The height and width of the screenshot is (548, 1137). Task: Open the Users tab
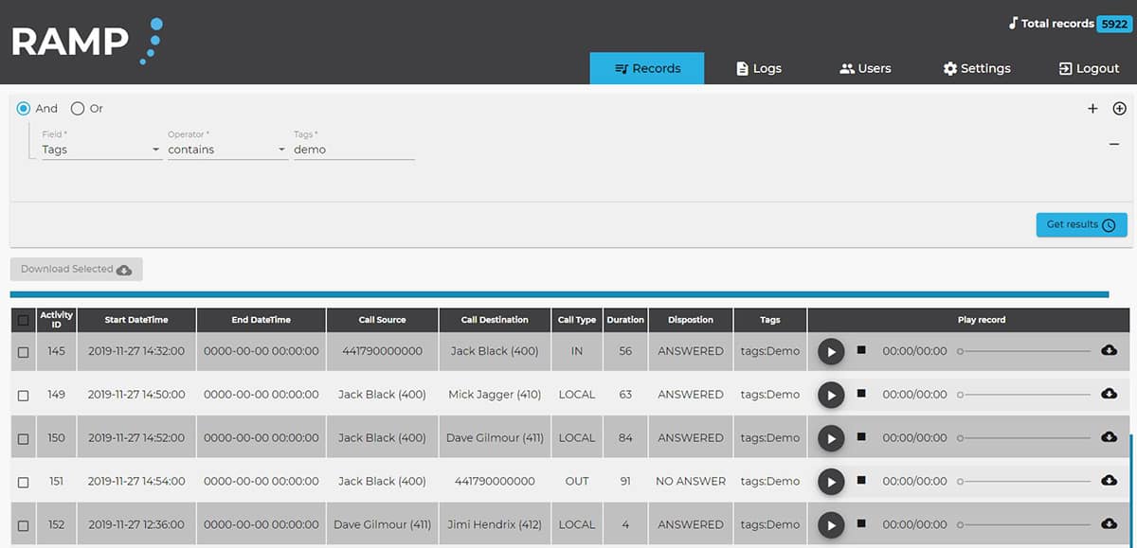pyautogui.click(x=865, y=68)
